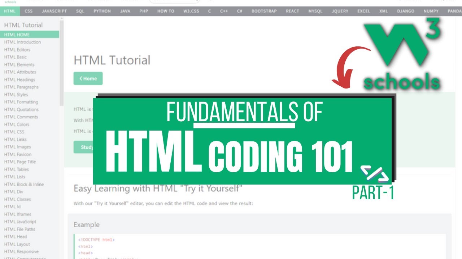The width and height of the screenshot is (462, 259).
Task: Go to HTML Formatting
Action: (x=21, y=102)
